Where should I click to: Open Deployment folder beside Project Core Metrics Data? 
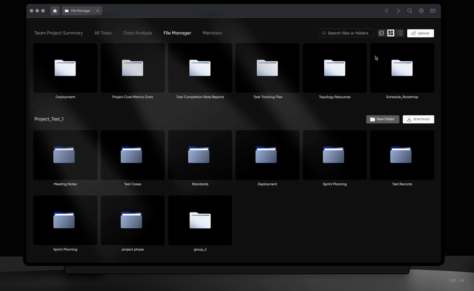tap(65, 68)
